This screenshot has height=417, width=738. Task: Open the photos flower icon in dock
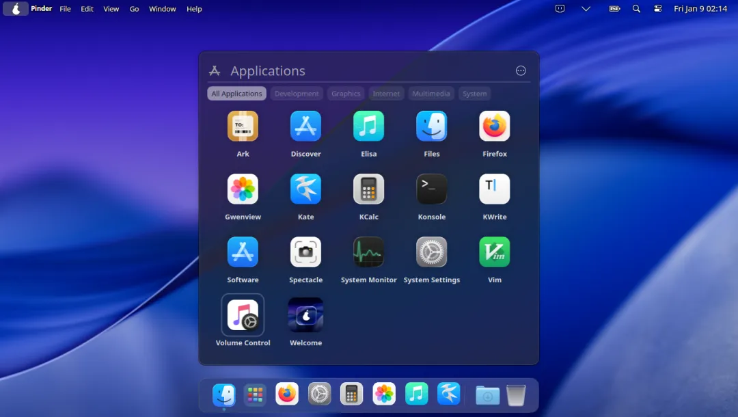click(x=384, y=394)
